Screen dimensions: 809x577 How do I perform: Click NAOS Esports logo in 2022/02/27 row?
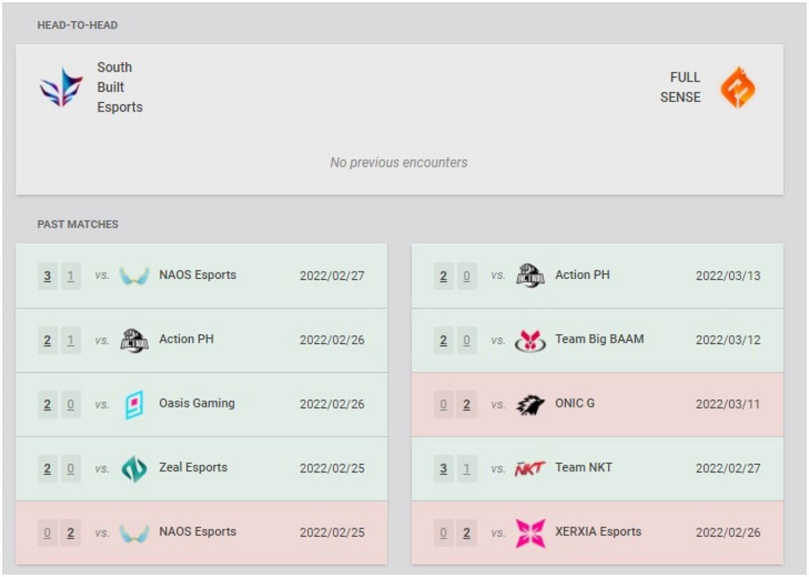pyautogui.click(x=134, y=276)
